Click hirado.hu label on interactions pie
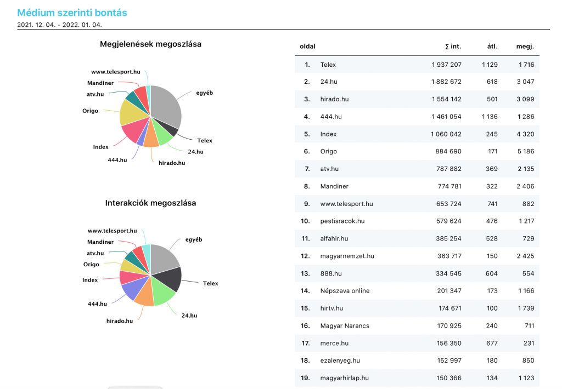The width and height of the screenshot is (562, 389). tap(119, 321)
